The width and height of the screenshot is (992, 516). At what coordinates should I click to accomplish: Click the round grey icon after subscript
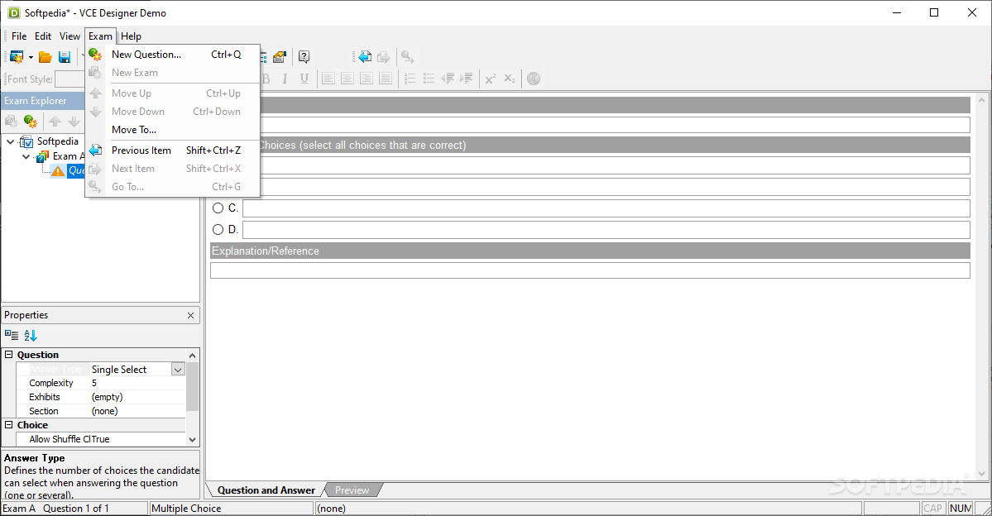[534, 79]
